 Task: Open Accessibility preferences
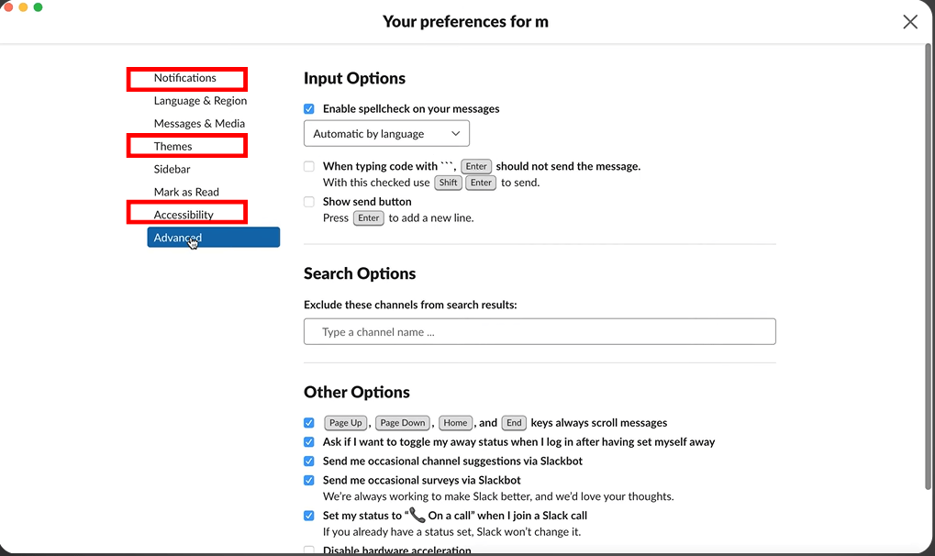[184, 216]
